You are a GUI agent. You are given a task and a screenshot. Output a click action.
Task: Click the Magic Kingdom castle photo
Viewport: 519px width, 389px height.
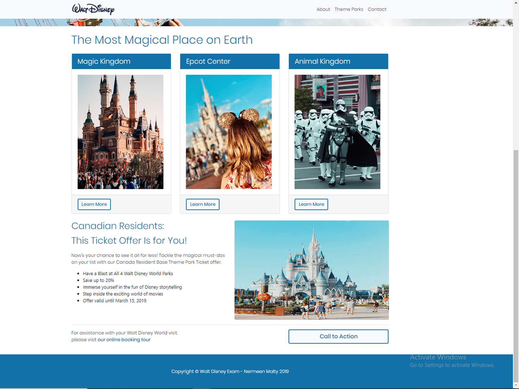pyautogui.click(x=120, y=132)
